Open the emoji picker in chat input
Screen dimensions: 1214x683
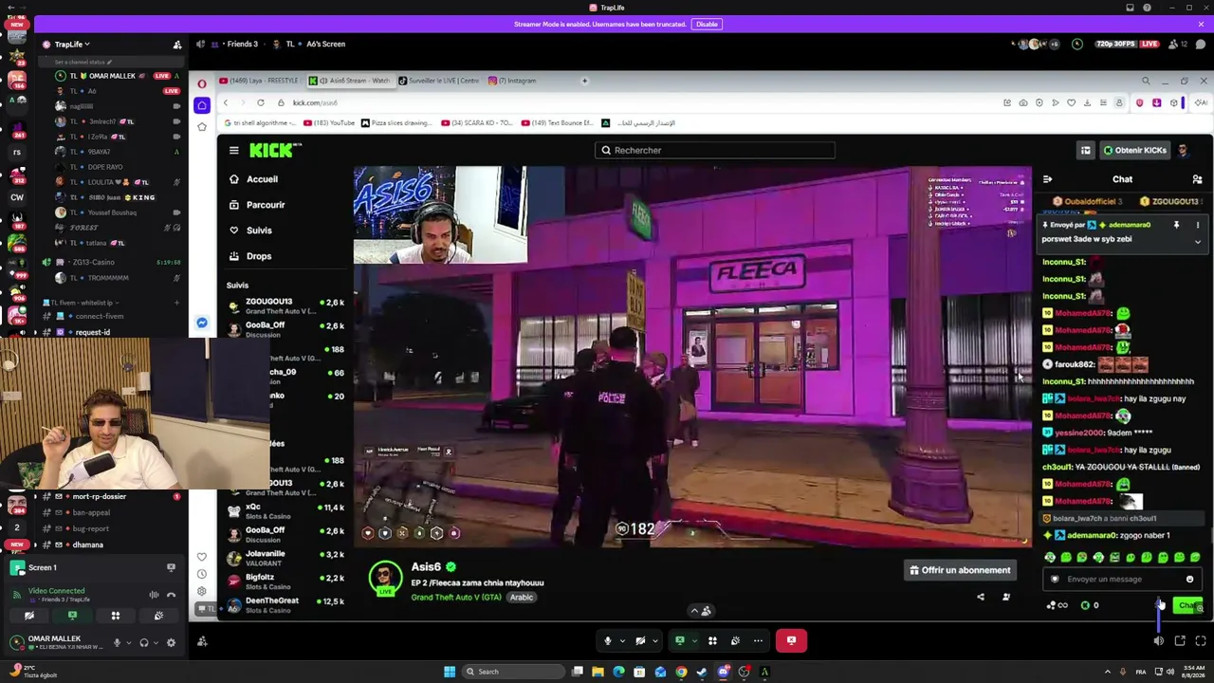click(1189, 580)
